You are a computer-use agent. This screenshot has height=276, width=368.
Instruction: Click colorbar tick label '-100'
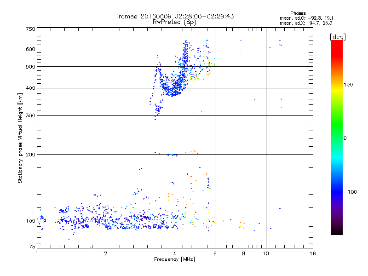350,192
